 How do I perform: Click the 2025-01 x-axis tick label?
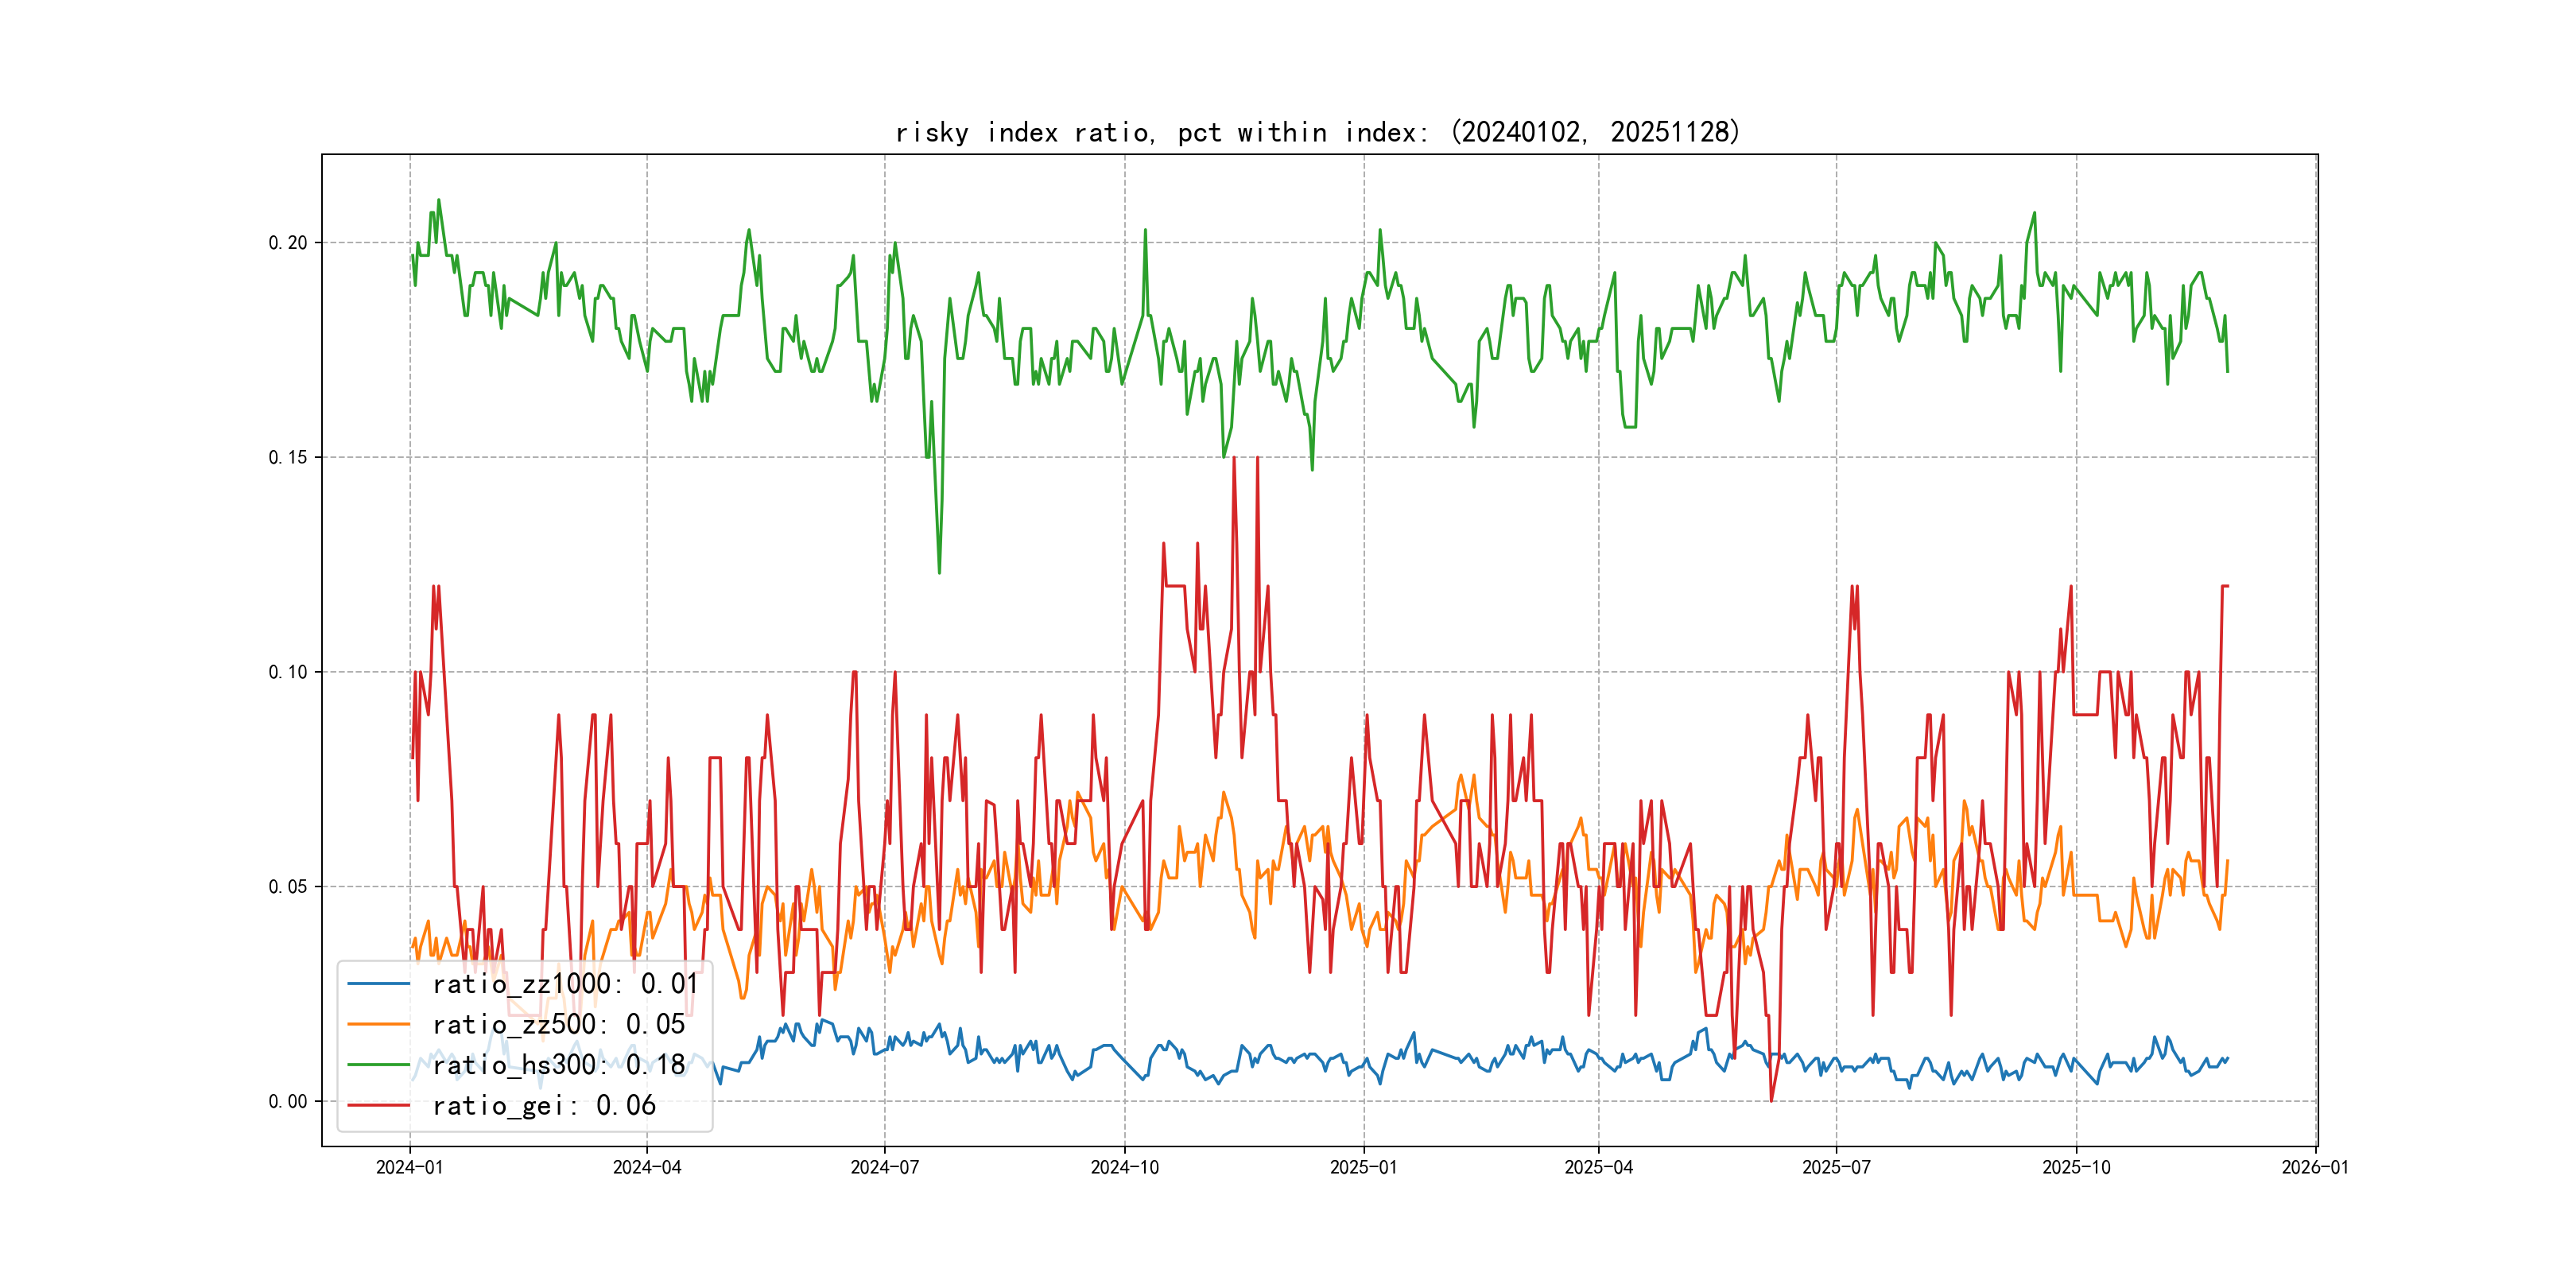1363,1168
